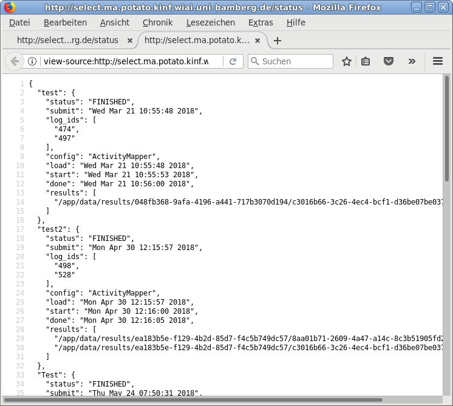Click the Pocket save icon
Image resolution: width=453 pixels, height=406 pixels.
(389, 61)
